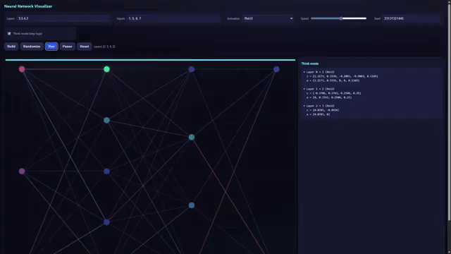Click the Randomize button

pyautogui.click(x=32, y=47)
